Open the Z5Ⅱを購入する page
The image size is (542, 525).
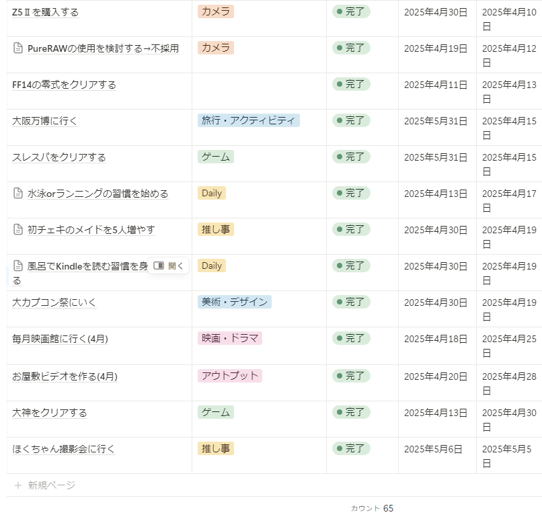coord(45,12)
